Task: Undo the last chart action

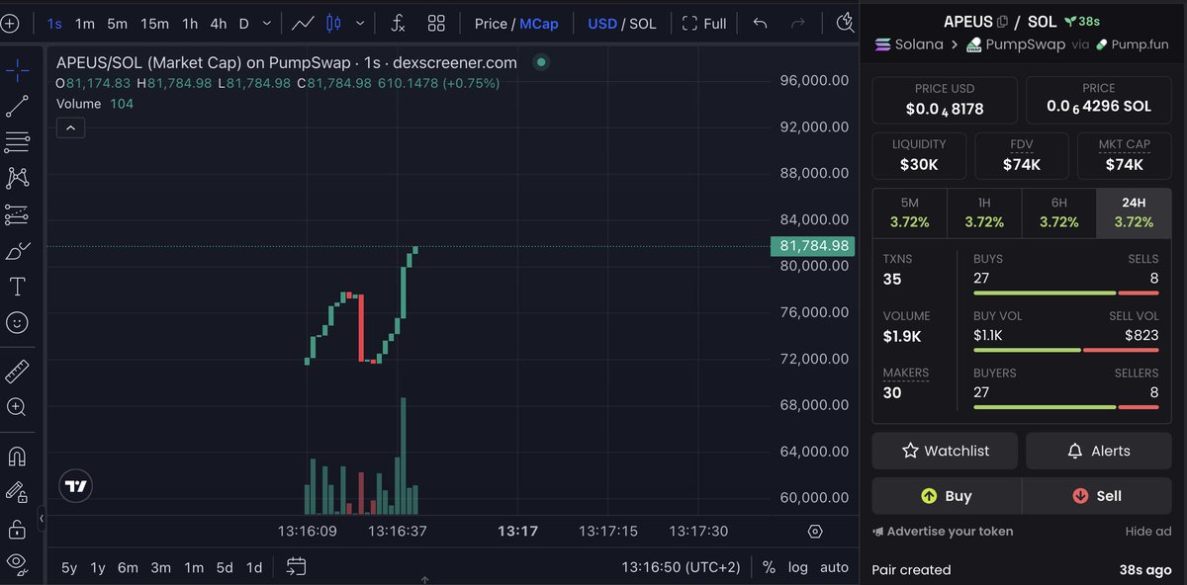Action: pos(760,23)
